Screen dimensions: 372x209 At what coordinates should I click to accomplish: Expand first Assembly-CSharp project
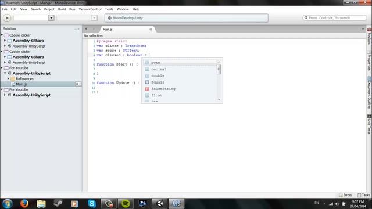tap(5, 41)
